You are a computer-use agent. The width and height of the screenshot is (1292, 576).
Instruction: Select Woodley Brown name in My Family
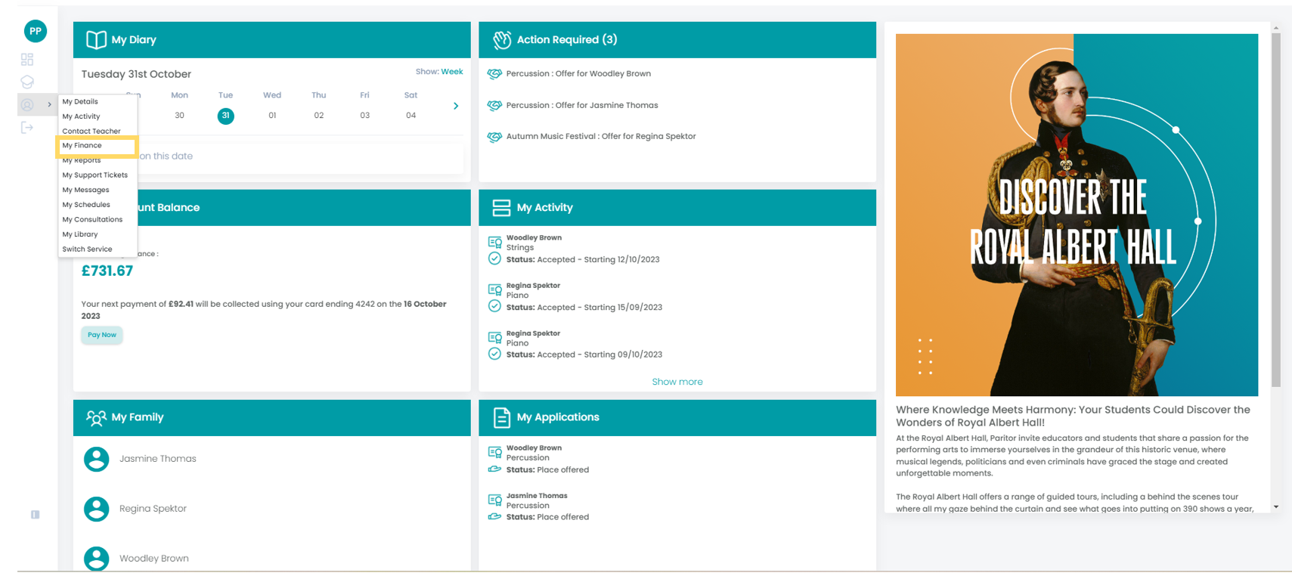click(154, 559)
